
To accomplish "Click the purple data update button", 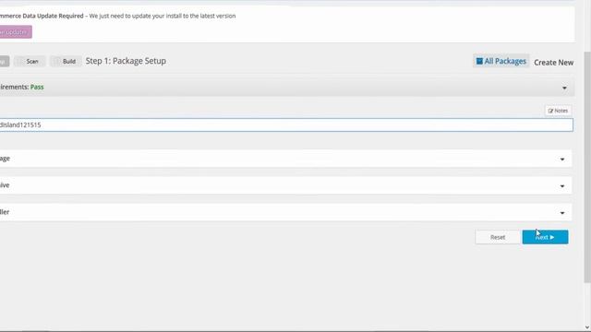I will (16, 32).
